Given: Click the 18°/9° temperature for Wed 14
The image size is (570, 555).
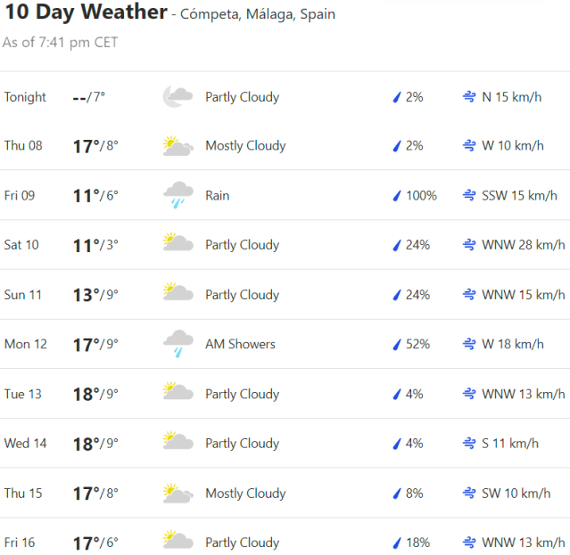Looking at the screenshot, I should point(95,444).
